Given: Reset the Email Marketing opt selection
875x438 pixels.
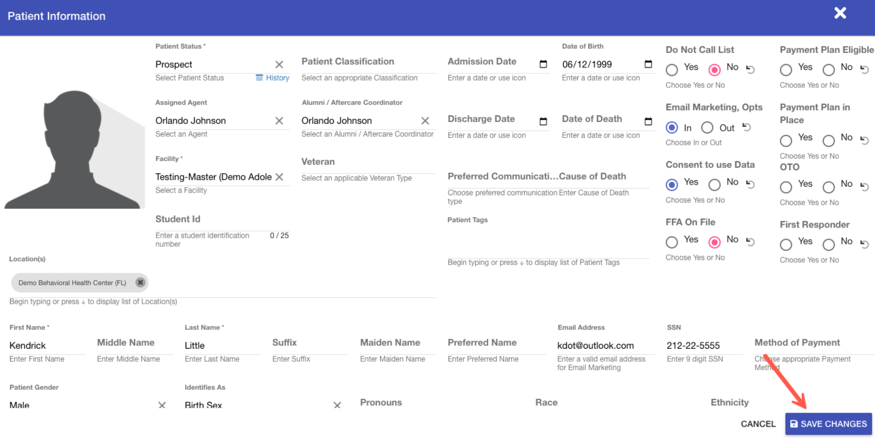Looking at the screenshot, I should pos(746,127).
